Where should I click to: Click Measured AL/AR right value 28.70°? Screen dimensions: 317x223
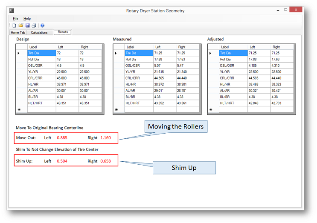click(x=187, y=91)
